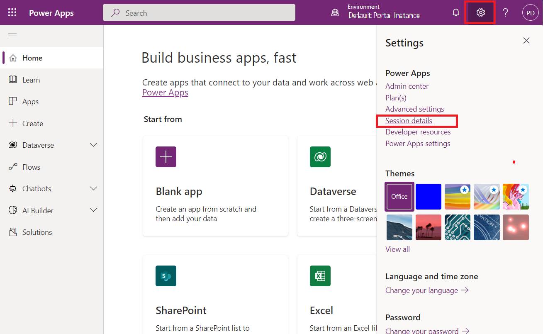Image resolution: width=543 pixels, height=334 pixels.
Task: Click the Power Apps title in header
Action: tap(51, 13)
